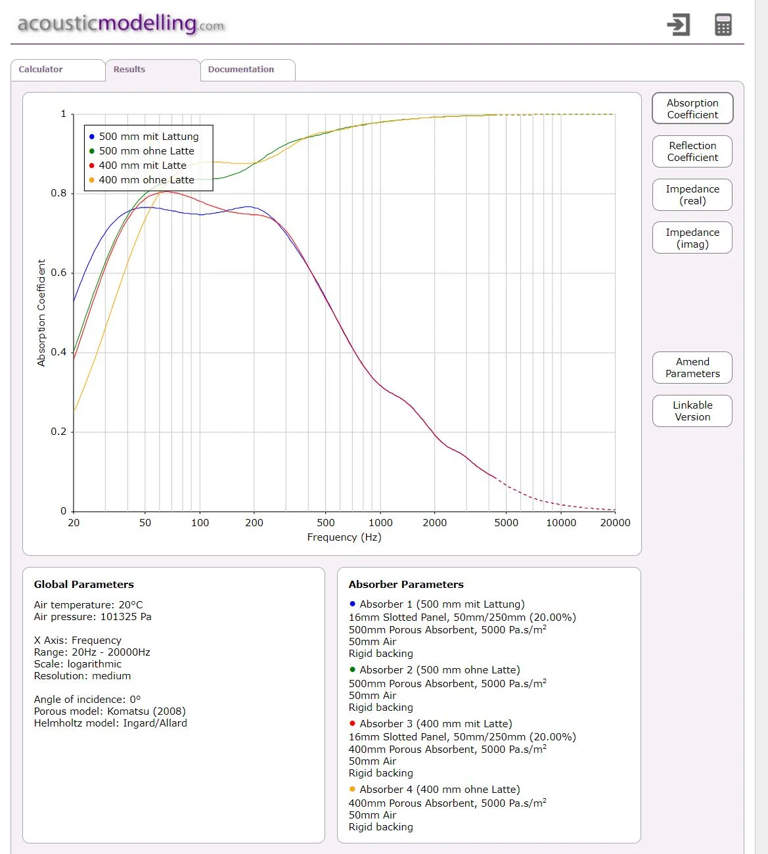Click 'Resolution: medium' text

tap(82, 676)
